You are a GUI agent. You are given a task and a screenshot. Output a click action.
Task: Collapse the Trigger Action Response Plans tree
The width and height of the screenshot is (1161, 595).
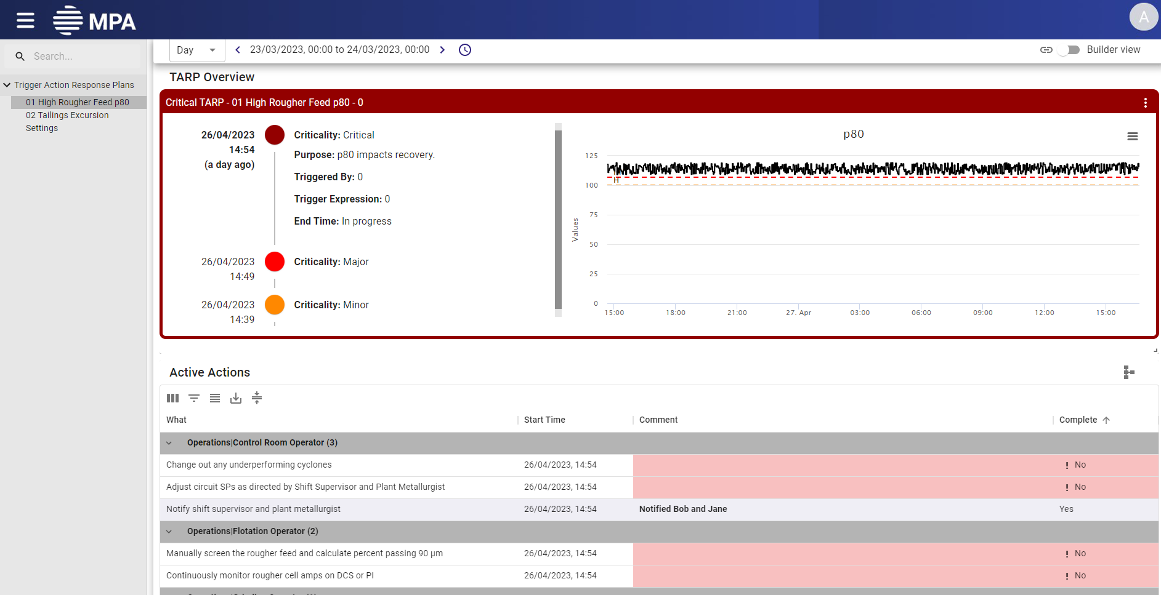7,85
